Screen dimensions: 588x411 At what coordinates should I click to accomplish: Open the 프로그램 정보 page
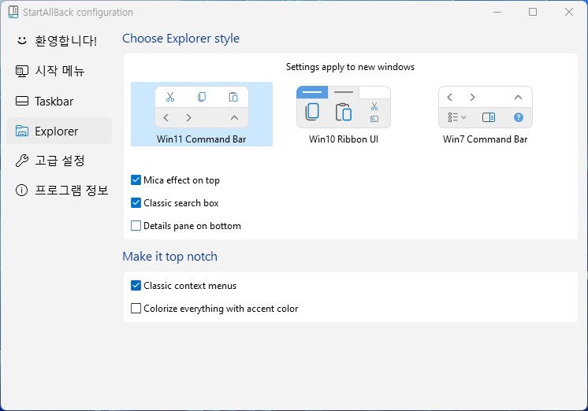[59, 191]
